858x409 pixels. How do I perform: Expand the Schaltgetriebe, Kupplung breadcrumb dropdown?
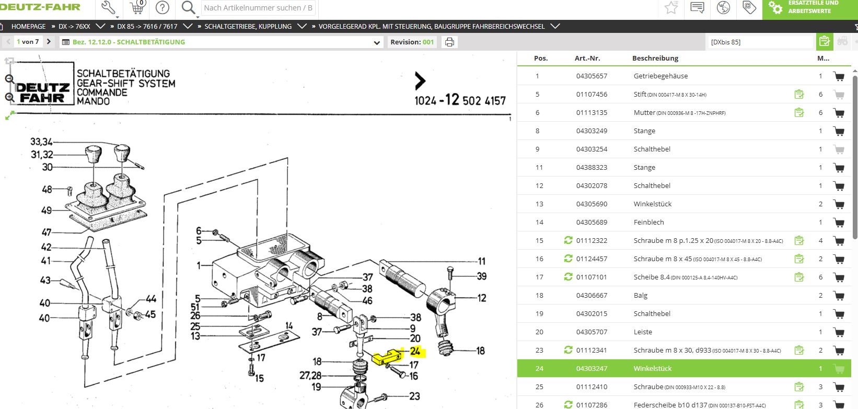[302, 26]
